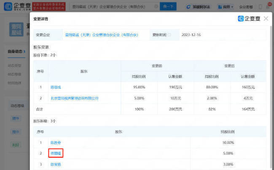Image resolution: width=274 pixels, height=170 pixels.
Task: Click the 变更后 column header
Action: (x=229, y=66)
